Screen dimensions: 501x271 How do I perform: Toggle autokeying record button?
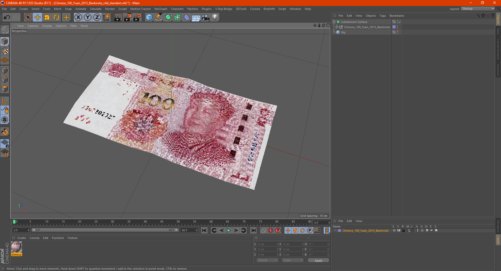tap(271, 230)
